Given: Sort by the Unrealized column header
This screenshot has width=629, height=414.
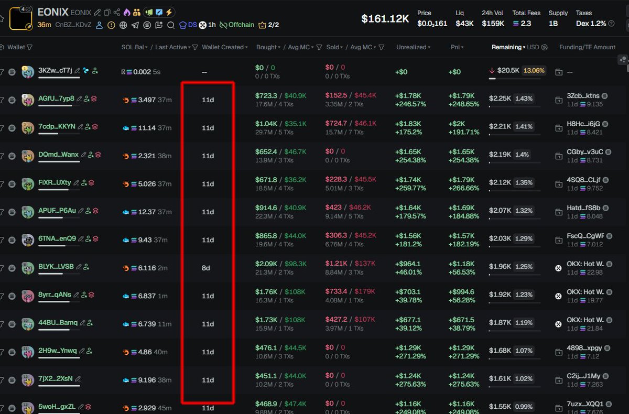Looking at the screenshot, I should point(413,47).
